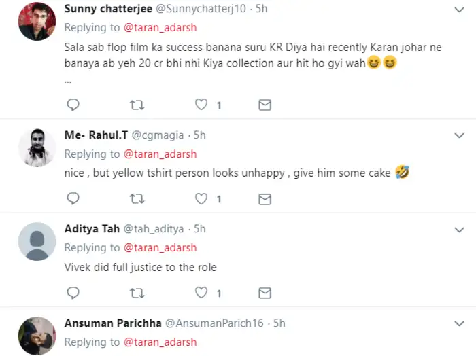Expand the menu chevron on Me- Rahul.T's tweet
The height and width of the screenshot is (356, 476).
click(x=459, y=135)
